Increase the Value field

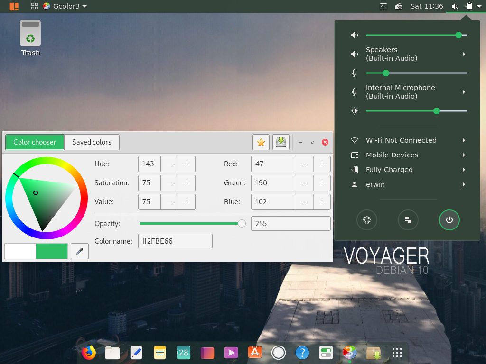point(187,202)
